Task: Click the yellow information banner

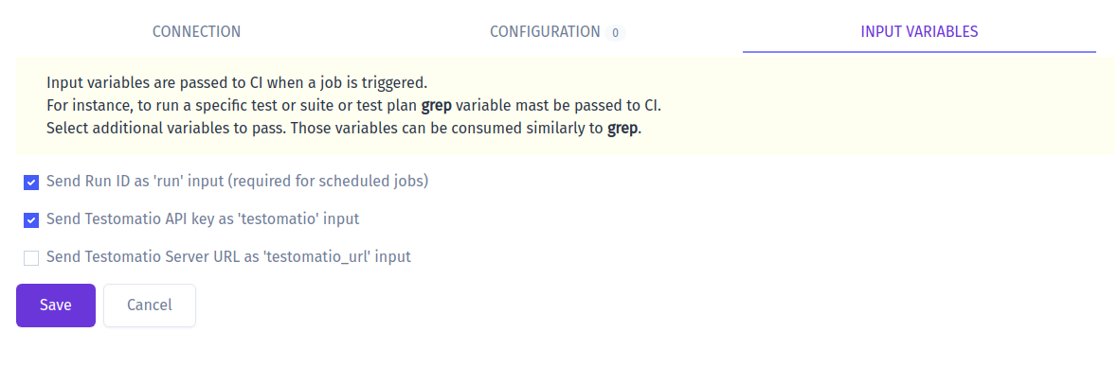Action: 565,105
